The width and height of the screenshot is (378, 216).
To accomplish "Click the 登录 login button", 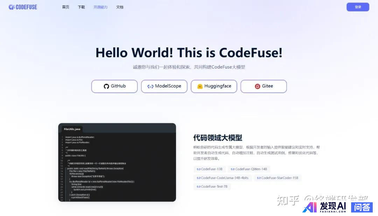I will click(x=358, y=7).
